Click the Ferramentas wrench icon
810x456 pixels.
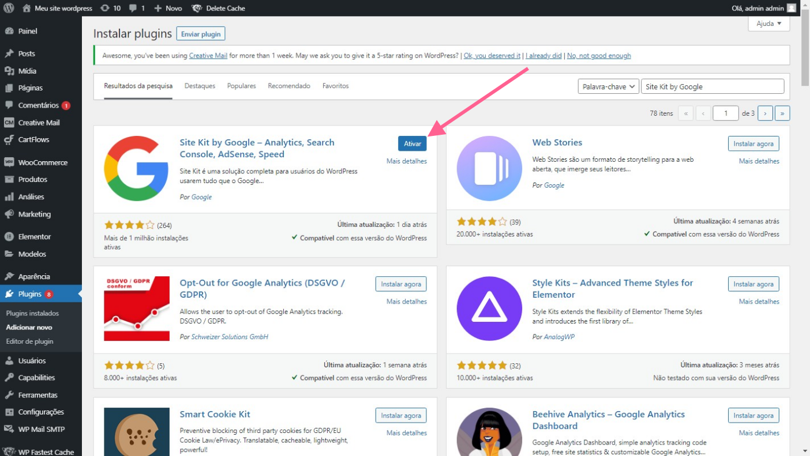point(9,395)
